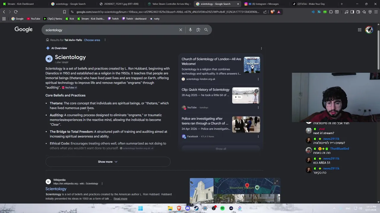Screen dimensions: 380x213
Task: Open Google account profile avatar
Action: click(x=369, y=30)
